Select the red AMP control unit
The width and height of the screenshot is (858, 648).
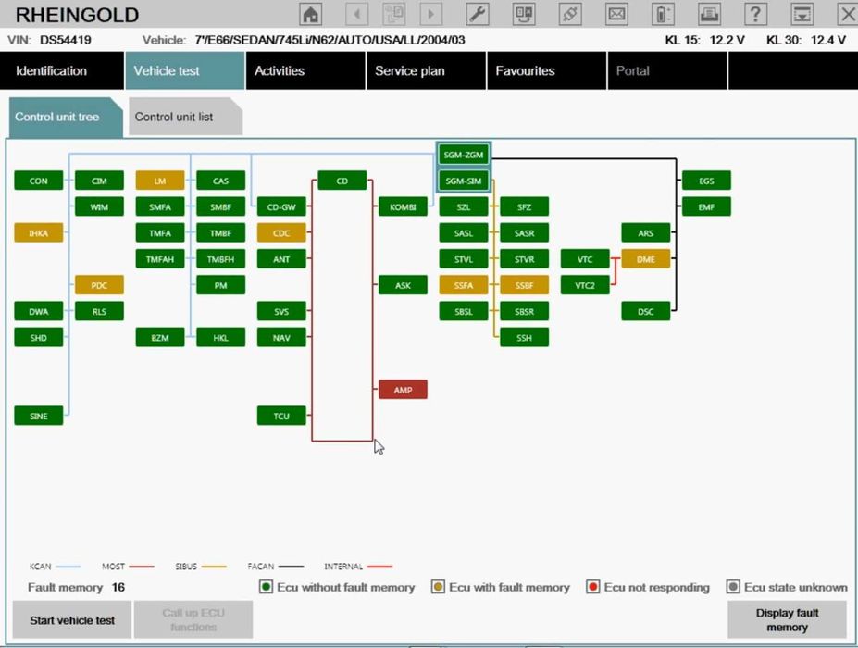click(403, 390)
